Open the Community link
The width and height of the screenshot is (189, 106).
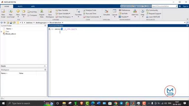click(x=152, y=10)
